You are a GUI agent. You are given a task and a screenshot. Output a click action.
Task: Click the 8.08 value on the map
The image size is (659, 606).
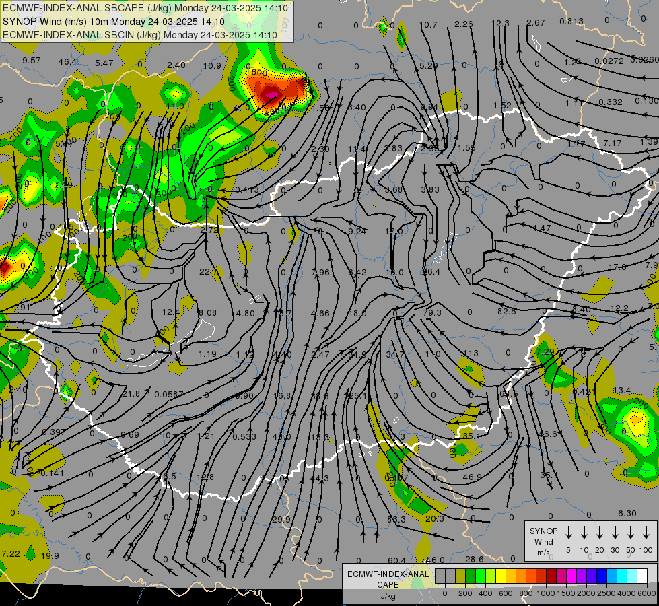pyautogui.click(x=207, y=313)
